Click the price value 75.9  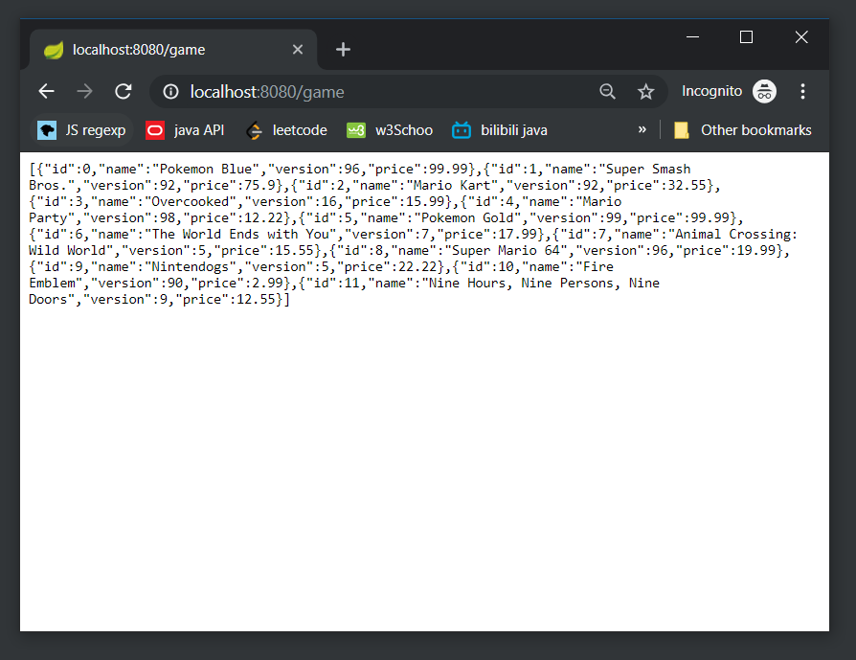259,185
